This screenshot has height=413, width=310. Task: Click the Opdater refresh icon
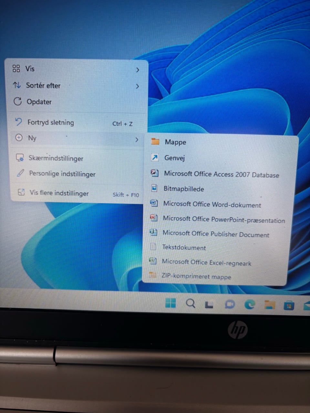pyautogui.click(x=17, y=101)
